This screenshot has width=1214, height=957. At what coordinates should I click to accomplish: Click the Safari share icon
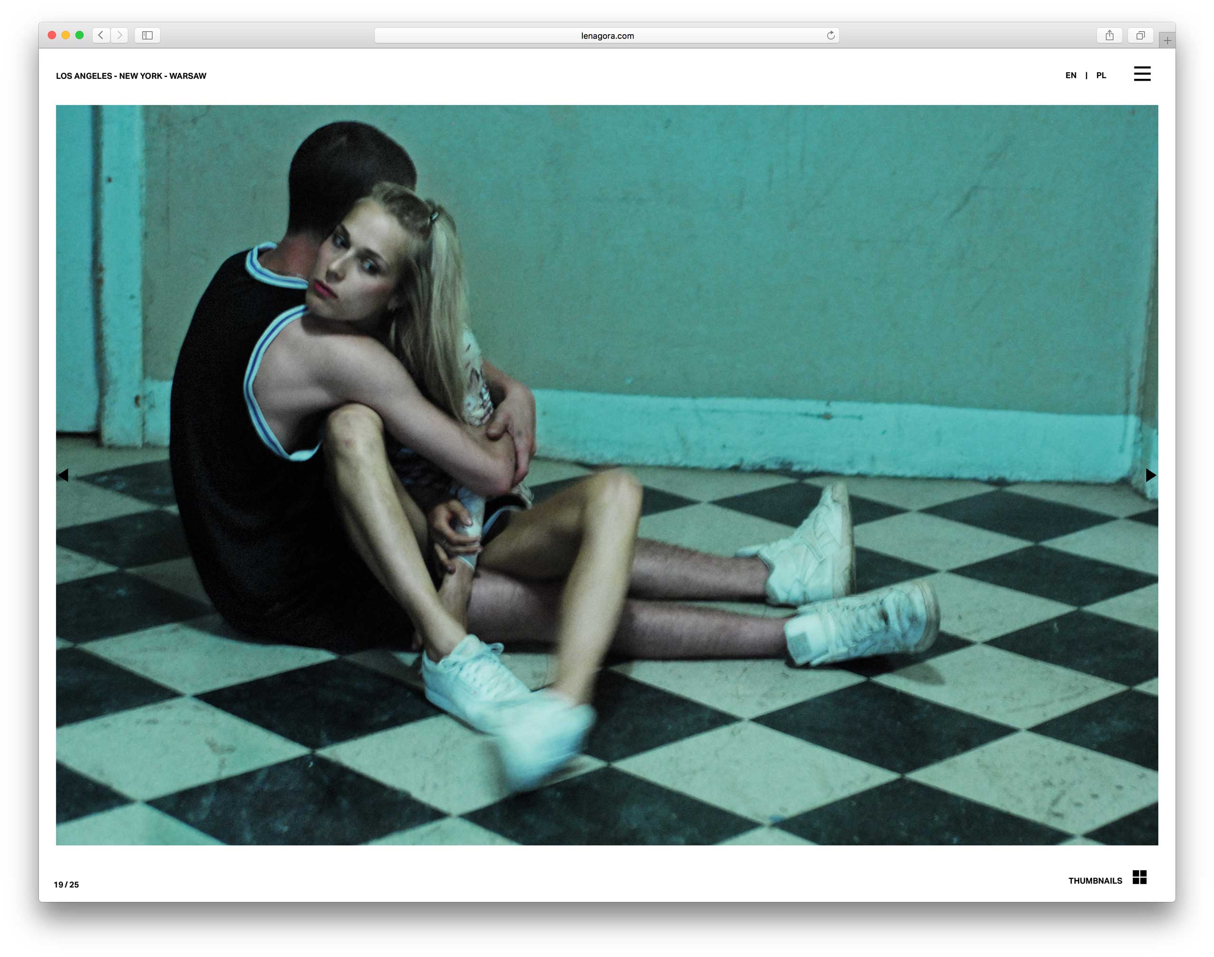[1109, 35]
